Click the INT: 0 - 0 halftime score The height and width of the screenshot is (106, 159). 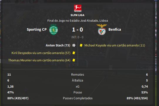(x=78, y=37)
